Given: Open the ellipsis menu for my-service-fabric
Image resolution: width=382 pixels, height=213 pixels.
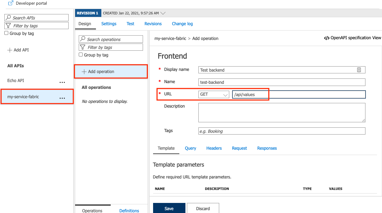Looking at the screenshot, I should coord(62,98).
